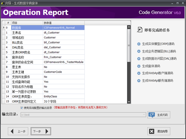This screenshot has width=186, height=139.
Task: Click the 下一步 next button
Action: tap(41, 131)
